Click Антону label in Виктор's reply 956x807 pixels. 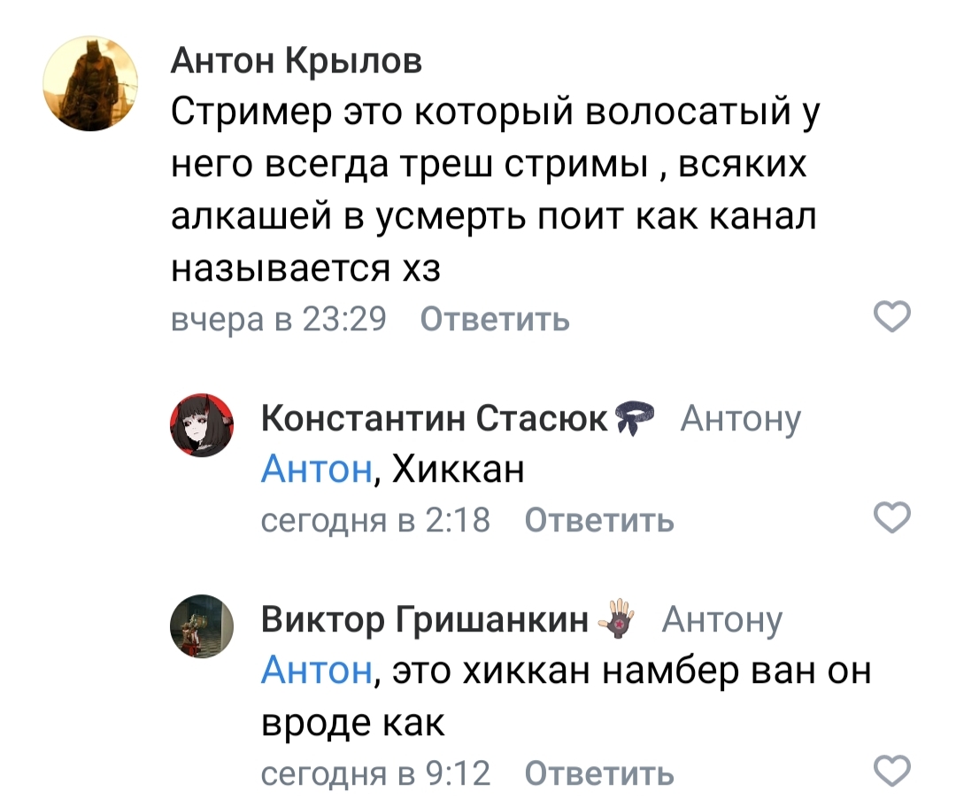722,620
